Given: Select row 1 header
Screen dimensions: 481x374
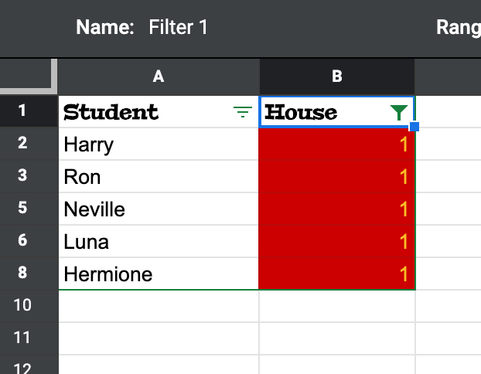Looking at the screenshot, I should [22, 111].
